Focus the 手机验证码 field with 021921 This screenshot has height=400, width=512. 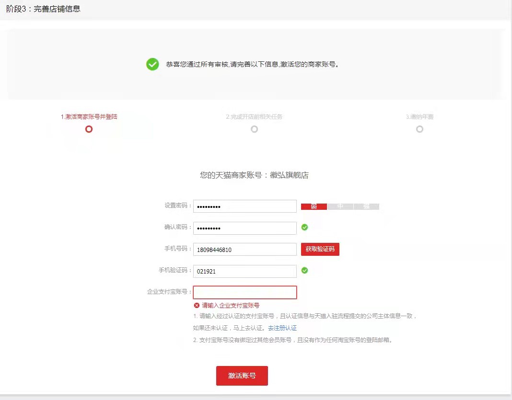245,271
